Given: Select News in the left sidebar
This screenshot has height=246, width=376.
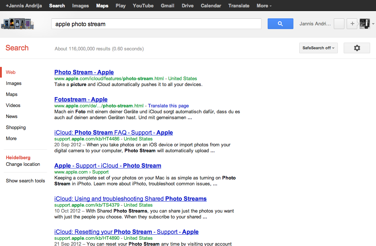Looking at the screenshot, I should point(11,117).
